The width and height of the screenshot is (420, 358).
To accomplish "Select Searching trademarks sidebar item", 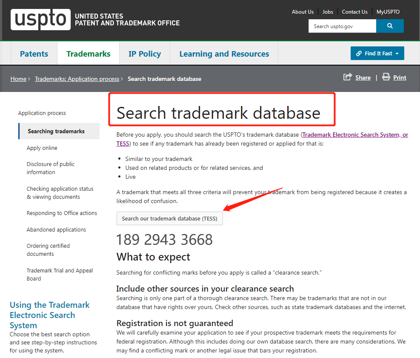I will pos(59,131).
